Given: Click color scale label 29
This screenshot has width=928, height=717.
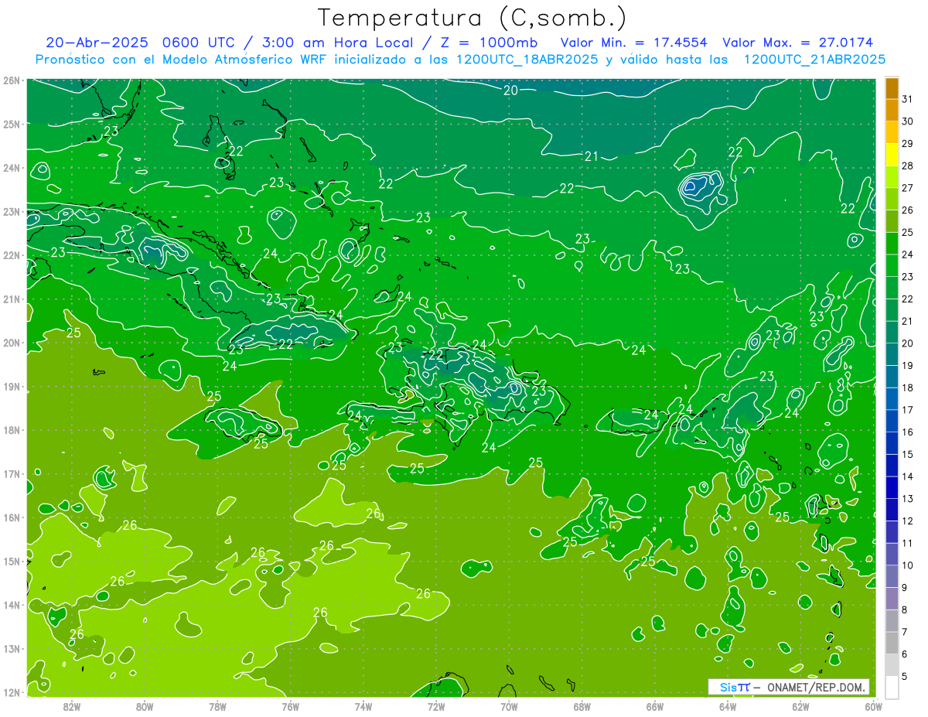Looking at the screenshot, I should (908, 144).
